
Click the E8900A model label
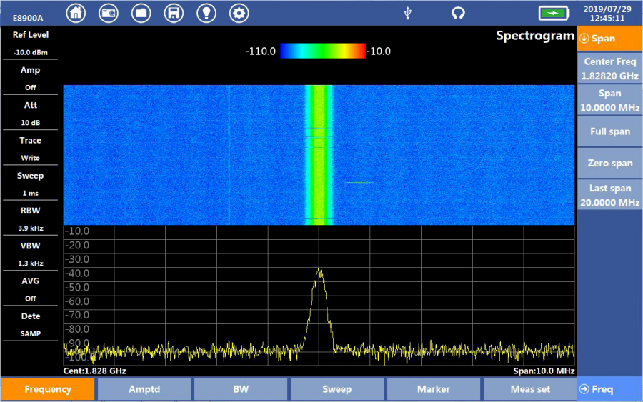[x=28, y=18]
